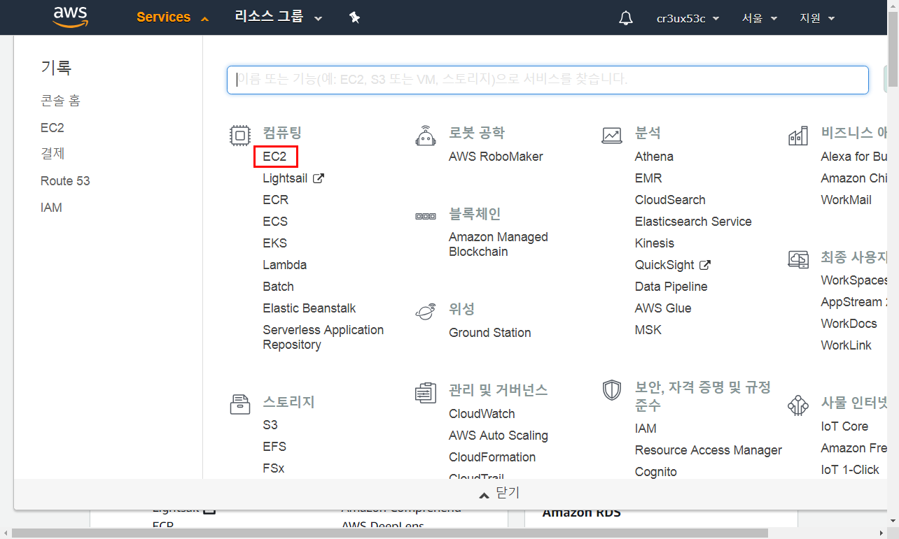Screen dimensions: 899x539
Task: Click the pin shortcut icon in header
Action: pyautogui.click(x=355, y=18)
